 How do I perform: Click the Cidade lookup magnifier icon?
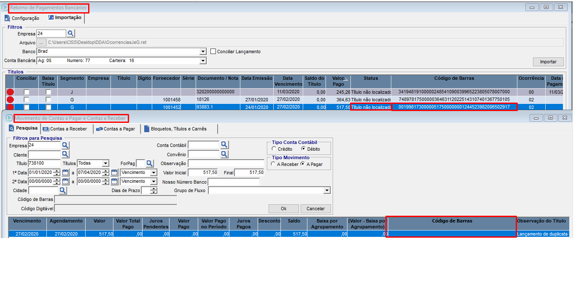pyautogui.click(x=62, y=190)
